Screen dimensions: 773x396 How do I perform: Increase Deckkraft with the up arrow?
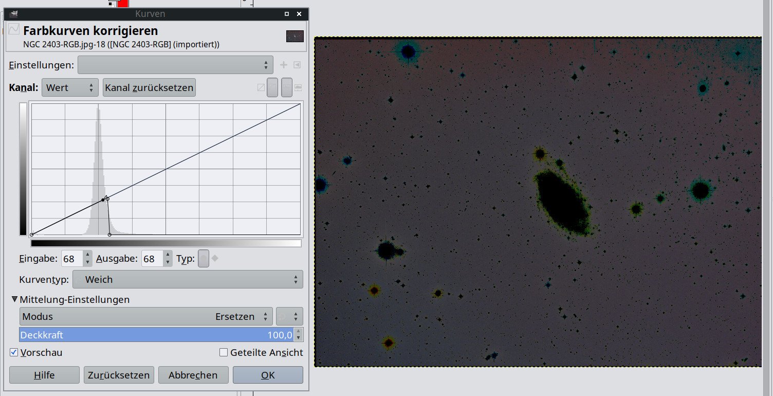coord(299,332)
